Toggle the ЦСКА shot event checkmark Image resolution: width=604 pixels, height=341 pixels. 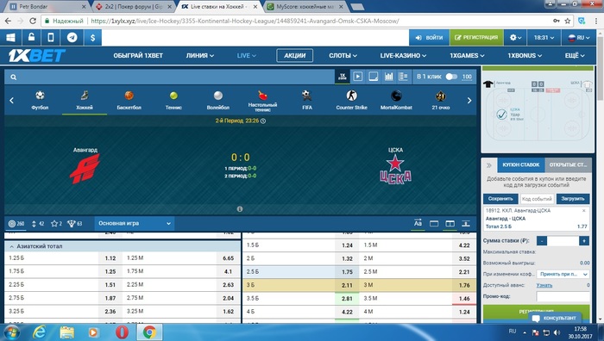coord(501,115)
